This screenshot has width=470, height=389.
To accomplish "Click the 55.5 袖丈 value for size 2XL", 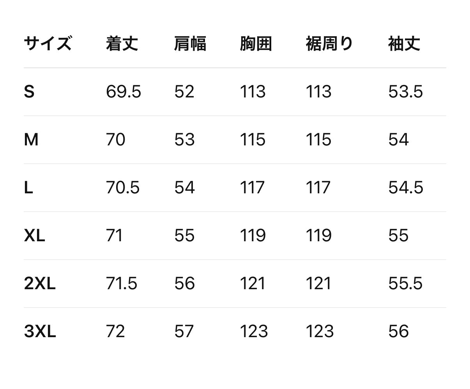I will pyautogui.click(x=405, y=284).
